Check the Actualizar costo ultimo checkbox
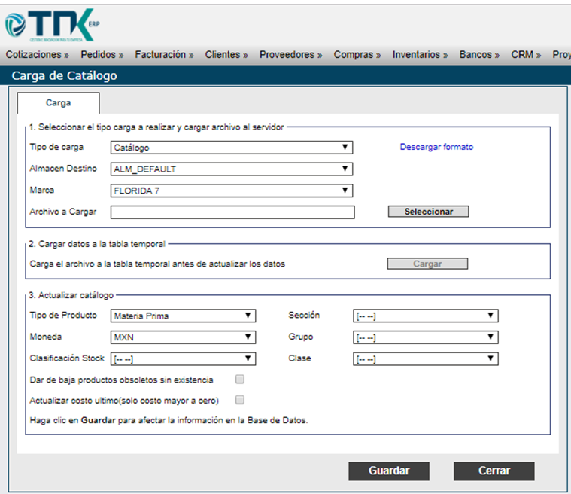This screenshot has height=494, width=571. coord(240,400)
